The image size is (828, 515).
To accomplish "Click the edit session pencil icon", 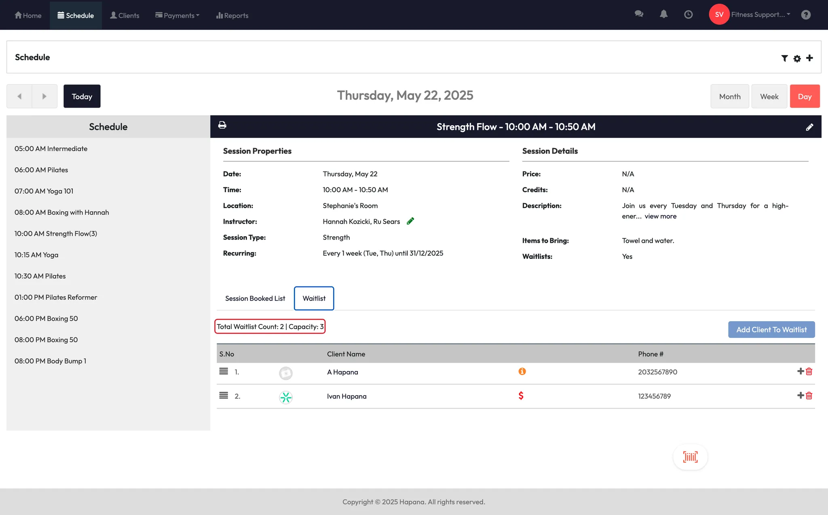I will click(x=809, y=127).
